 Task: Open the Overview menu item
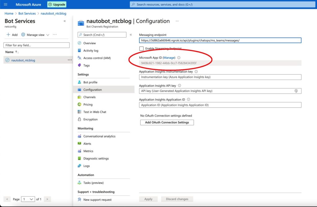(89, 43)
